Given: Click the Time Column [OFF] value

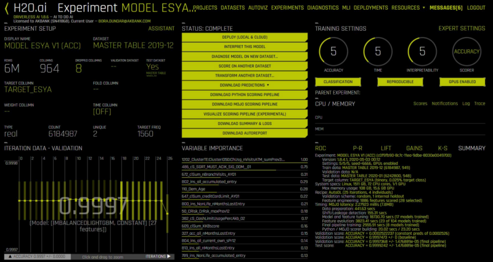Looking at the screenshot, I should click(x=102, y=112).
